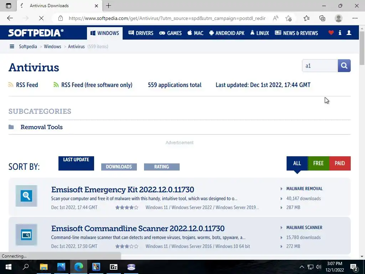The height and width of the screenshot is (274, 365).
Task: Open Emsisoft Commandline Scanner 2022.12.0.11730 title
Action: [x=138, y=228]
